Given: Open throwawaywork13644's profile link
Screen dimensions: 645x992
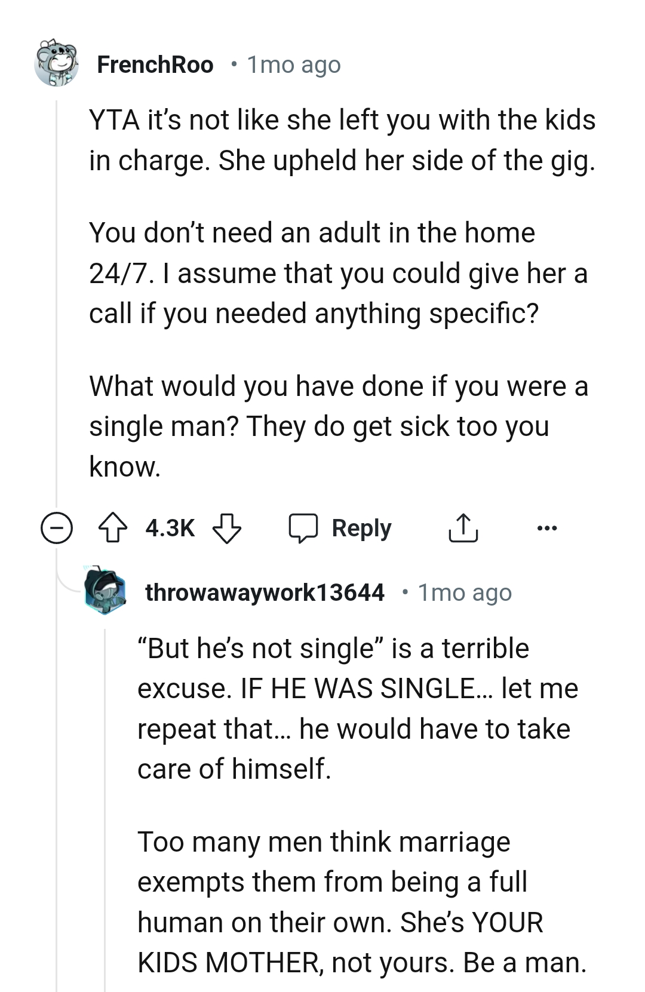Looking at the screenshot, I should pos(265,594).
